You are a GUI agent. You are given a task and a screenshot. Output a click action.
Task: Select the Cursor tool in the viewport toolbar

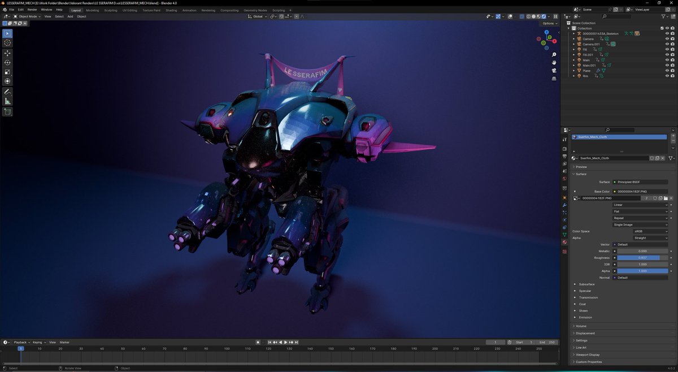pyautogui.click(x=8, y=43)
